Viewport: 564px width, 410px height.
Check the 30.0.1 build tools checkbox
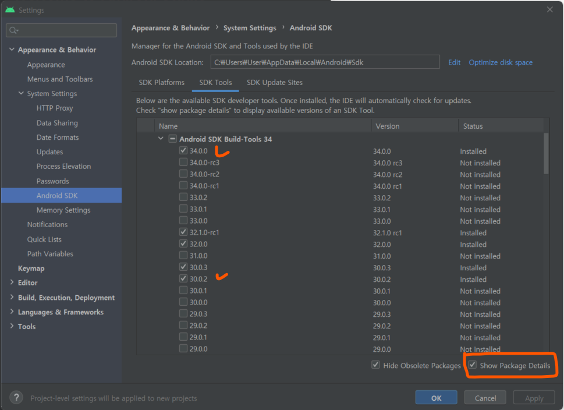pos(183,290)
